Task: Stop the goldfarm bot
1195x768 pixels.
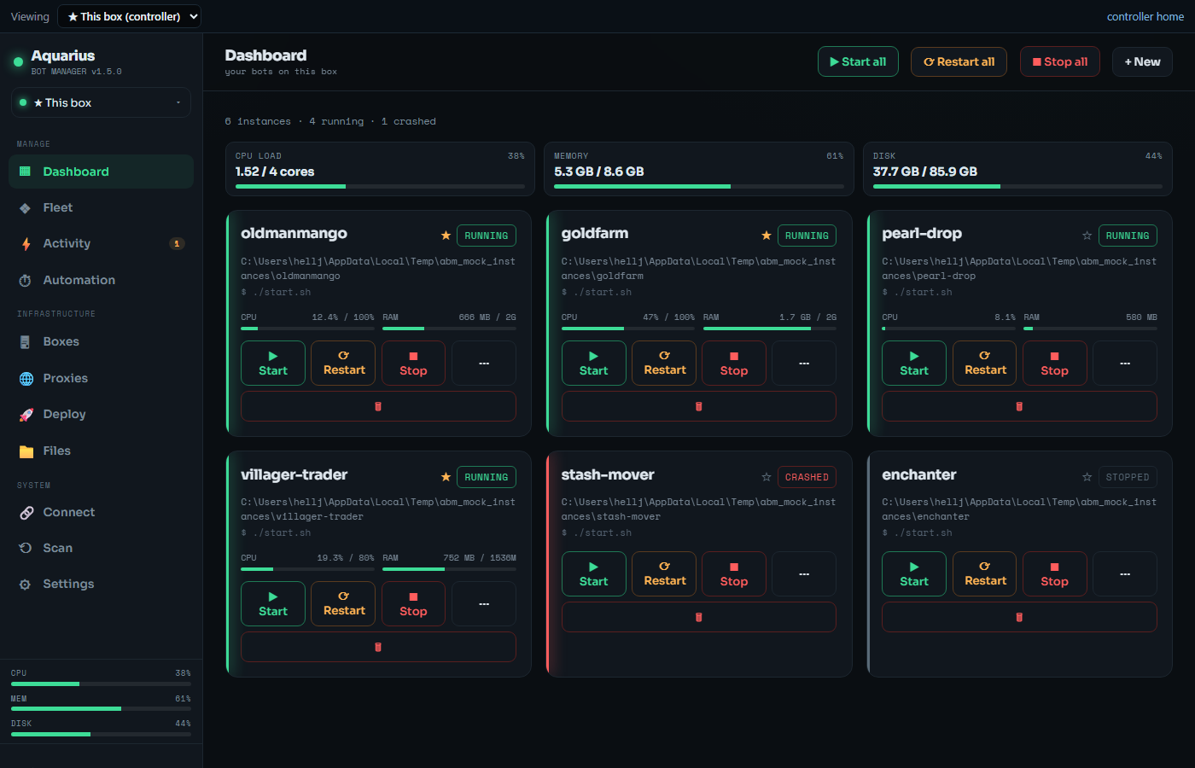Action: [x=734, y=364]
